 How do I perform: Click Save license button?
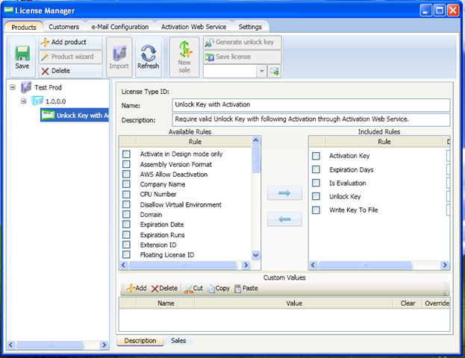[x=243, y=57]
